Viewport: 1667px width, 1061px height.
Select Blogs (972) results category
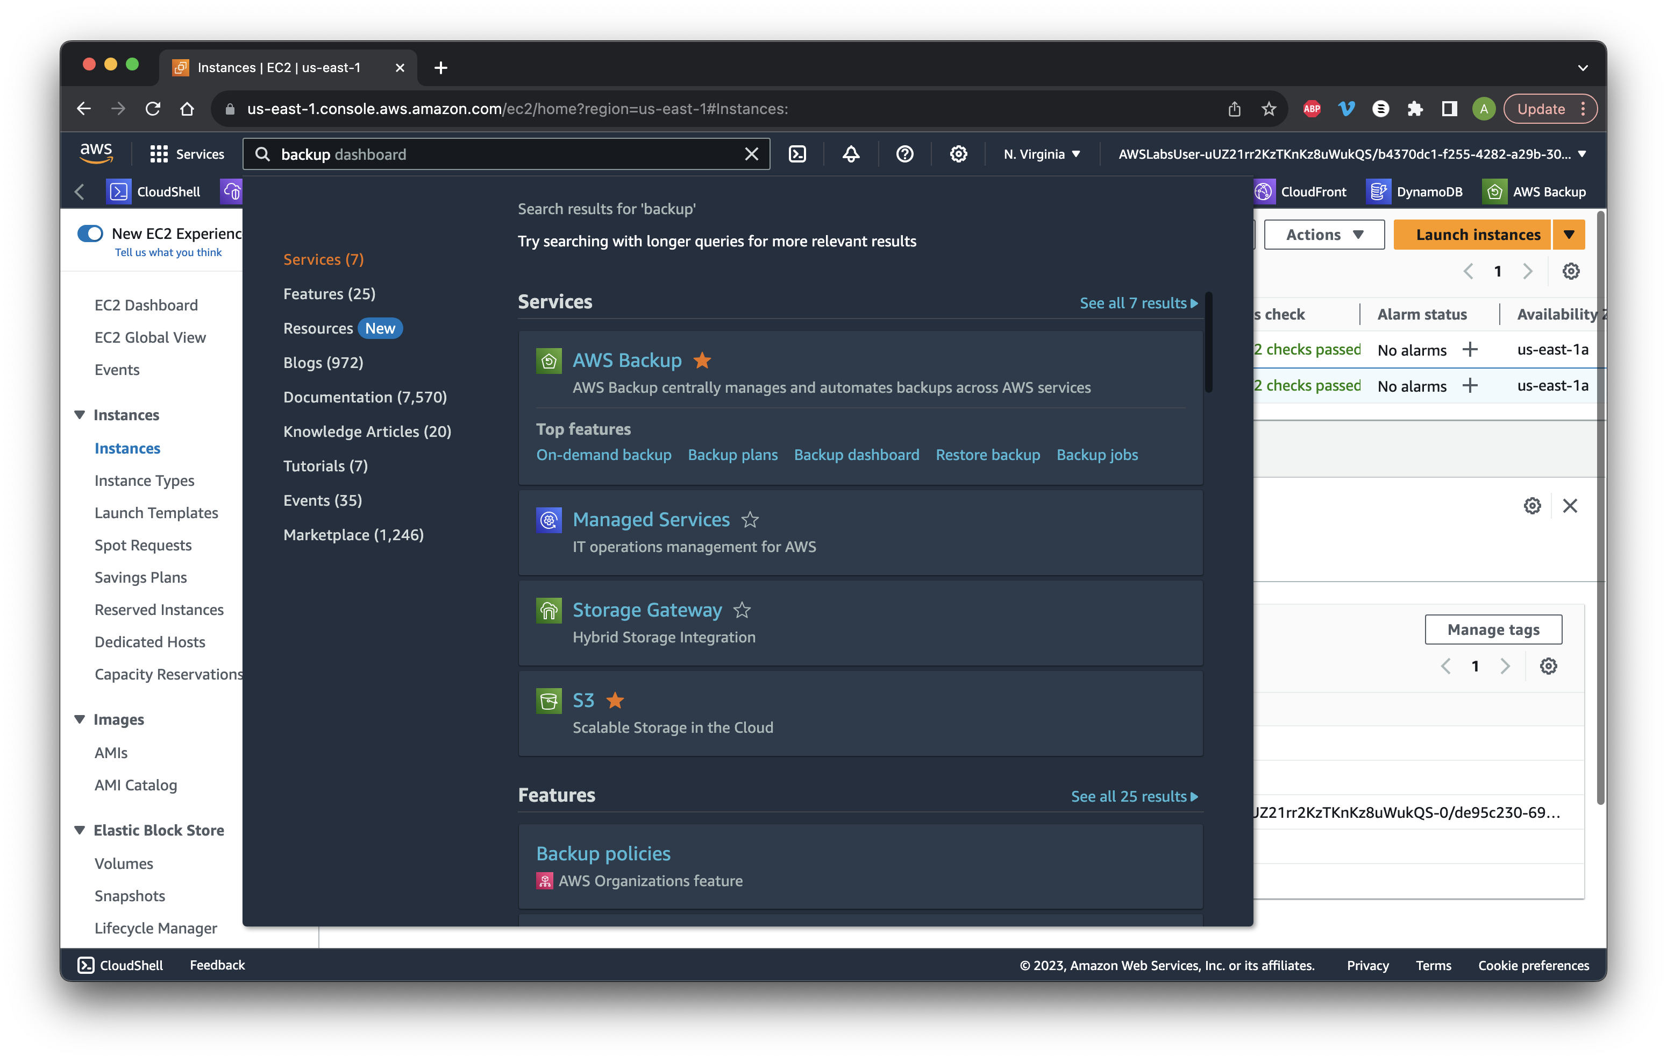pos(323,362)
